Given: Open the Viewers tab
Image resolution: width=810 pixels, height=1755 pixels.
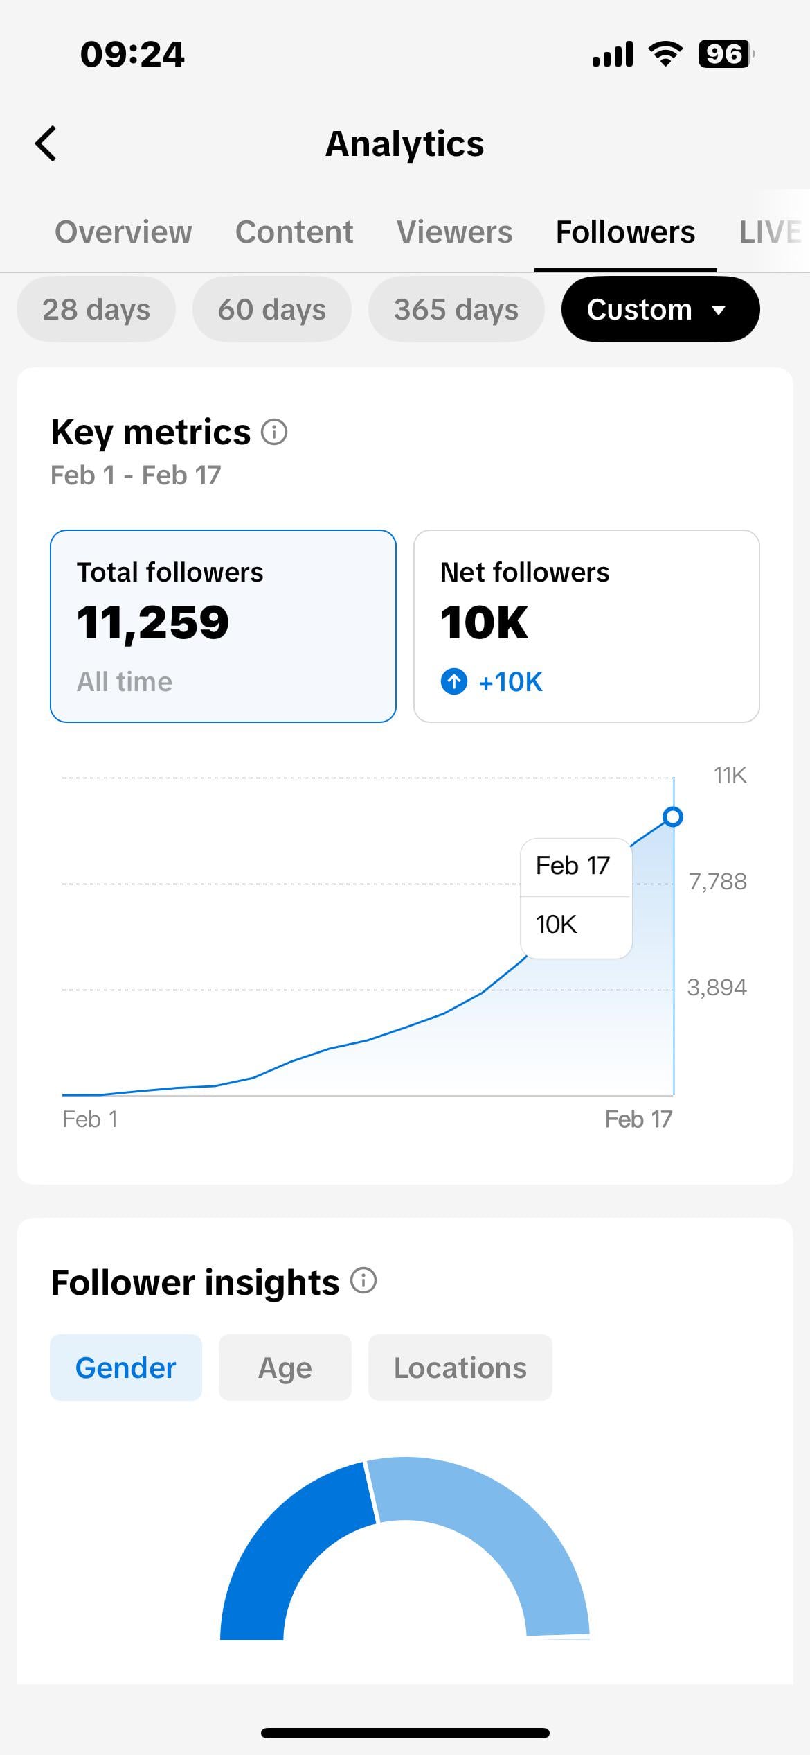Looking at the screenshot, I should click(x=454, y=232).
